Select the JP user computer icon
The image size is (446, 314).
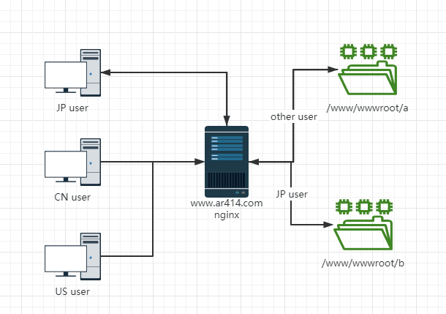tap(72, 73)
